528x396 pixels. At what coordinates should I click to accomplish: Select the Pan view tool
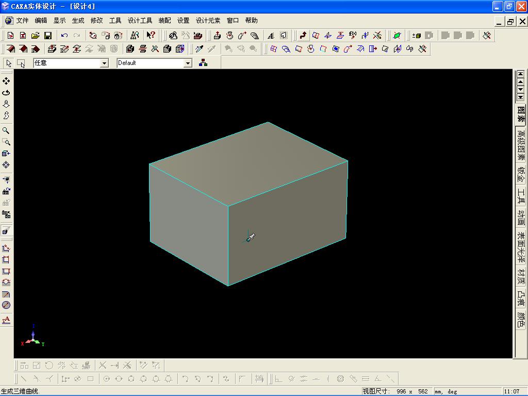(6, 81)
